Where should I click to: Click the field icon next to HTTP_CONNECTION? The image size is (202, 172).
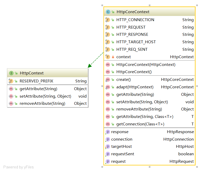tap(108, 20)
